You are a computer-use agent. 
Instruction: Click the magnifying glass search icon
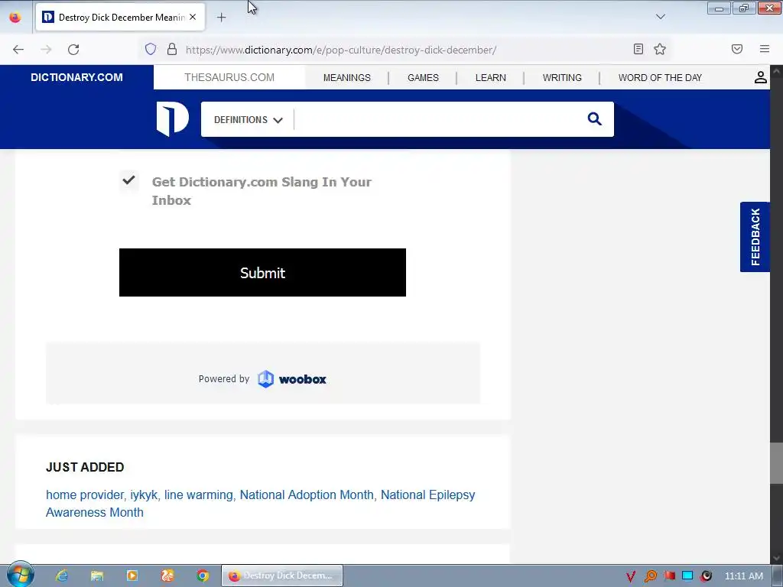tap(594, 118)
